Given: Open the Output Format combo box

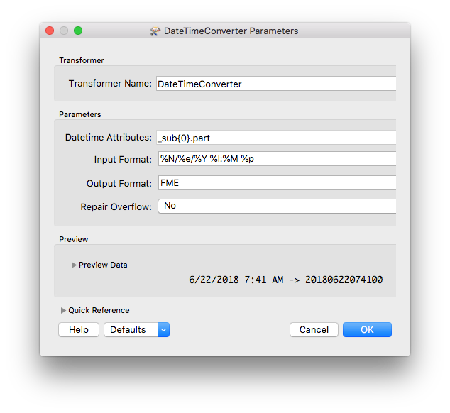Looking at the screenshot, I should point(277,182).
